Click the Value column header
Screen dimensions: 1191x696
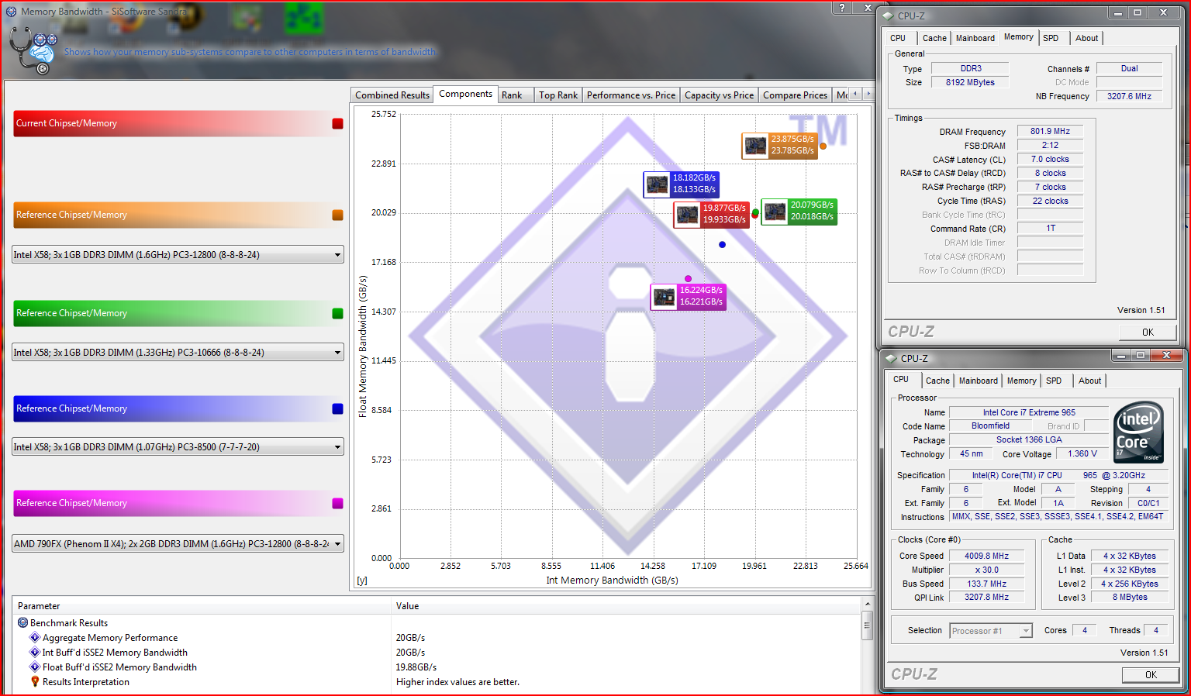coord(626,606)
